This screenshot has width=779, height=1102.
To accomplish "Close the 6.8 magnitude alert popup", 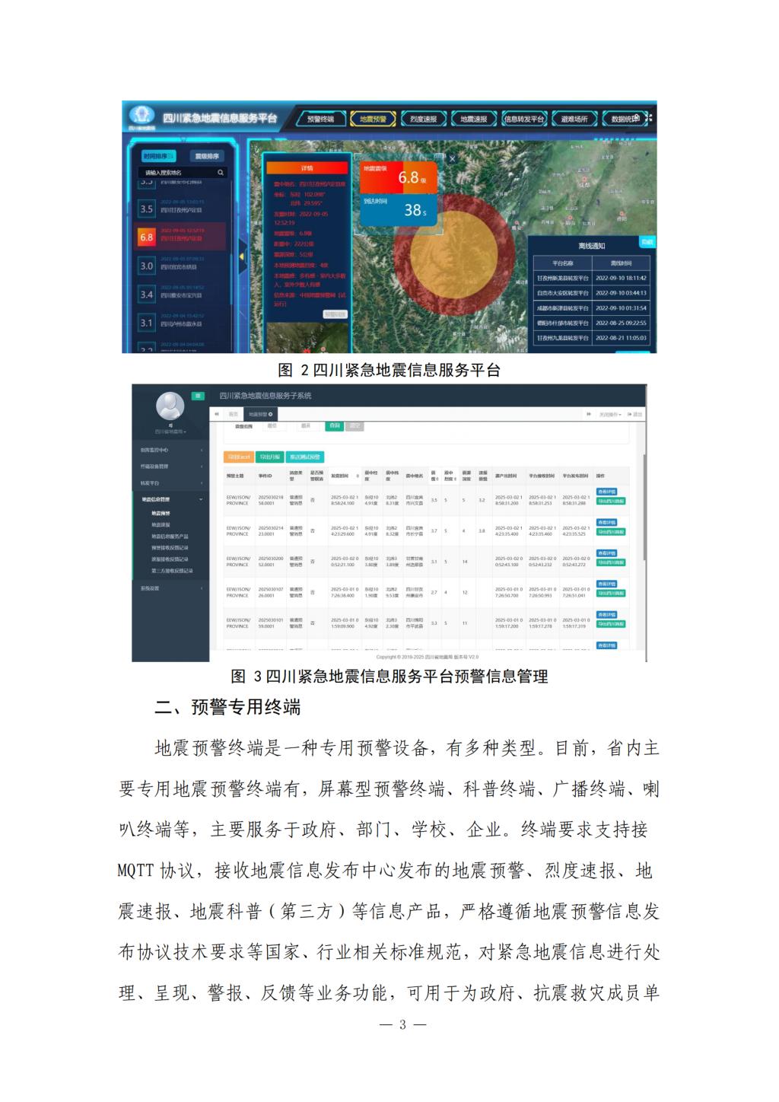I will tap(452, 159).
